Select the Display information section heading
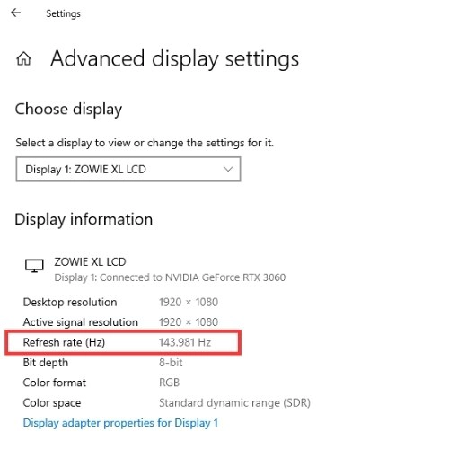 pyautogui.click(x=84, y=219)
